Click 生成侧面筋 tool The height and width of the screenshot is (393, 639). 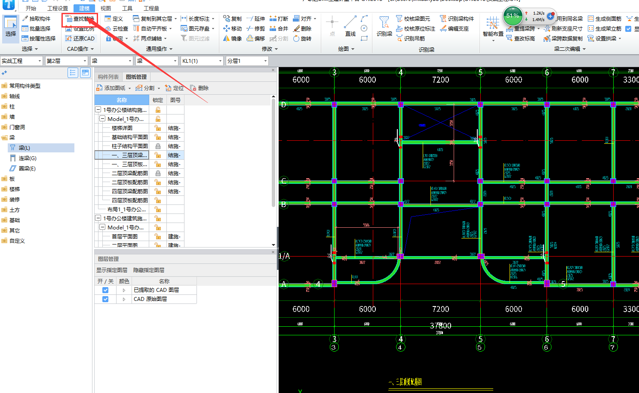click(x=605, y=19)
